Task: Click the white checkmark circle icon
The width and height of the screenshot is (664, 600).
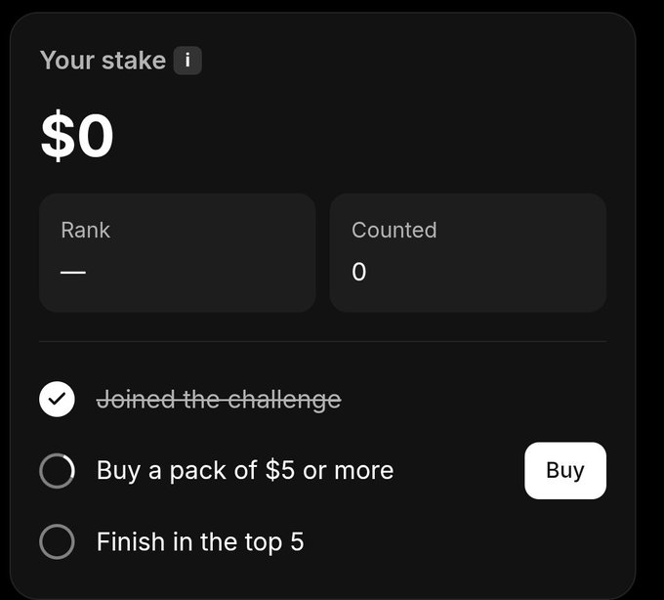Action: [x=57, y=399]
